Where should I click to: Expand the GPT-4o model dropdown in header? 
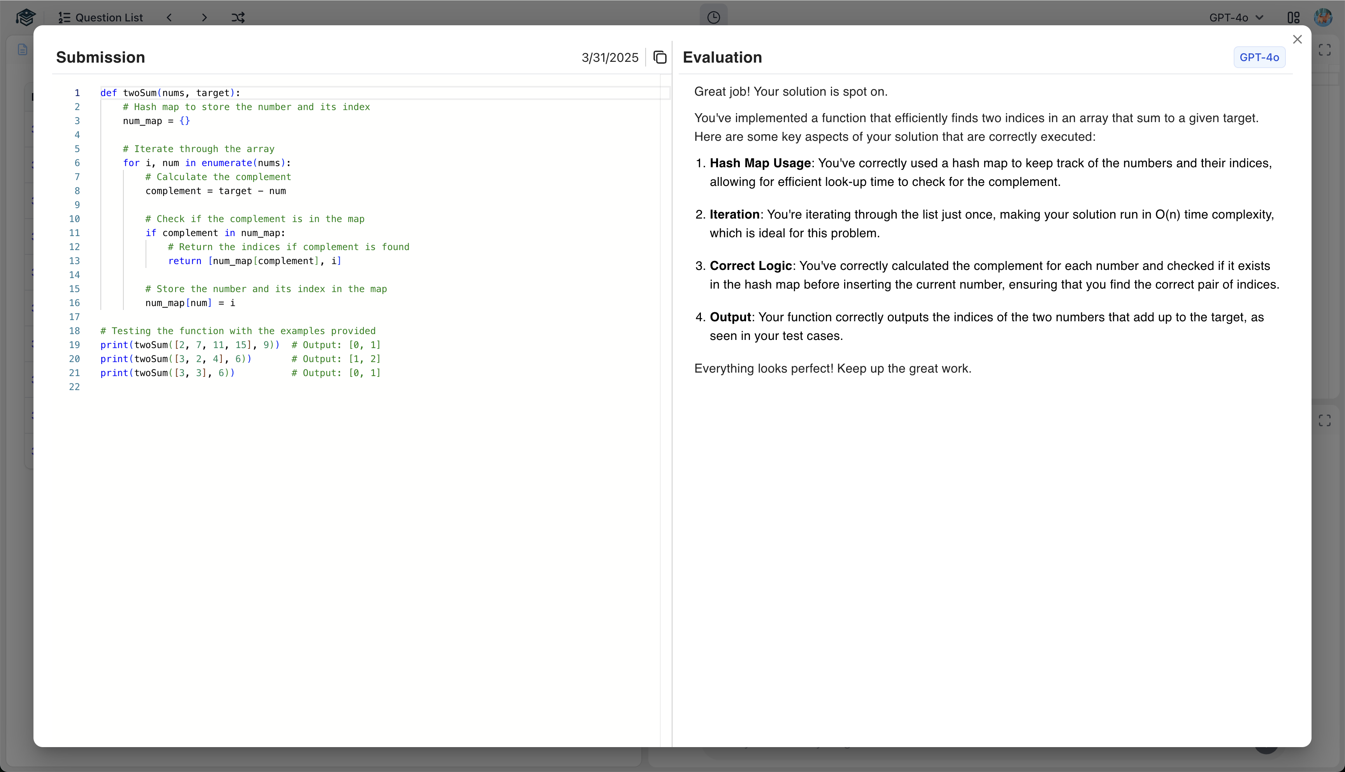coord(1236,18)
